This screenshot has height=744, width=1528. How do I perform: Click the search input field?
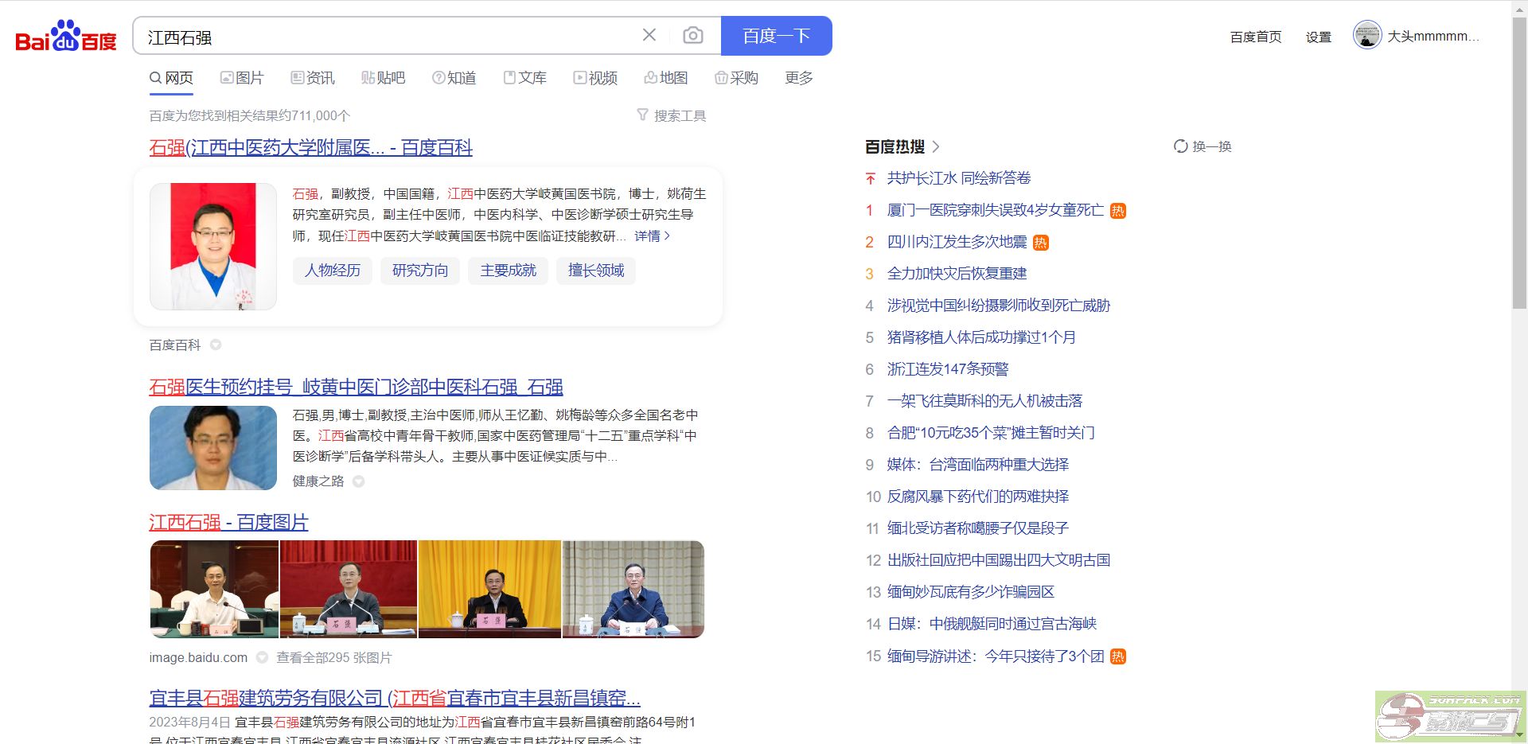(390, 37)
